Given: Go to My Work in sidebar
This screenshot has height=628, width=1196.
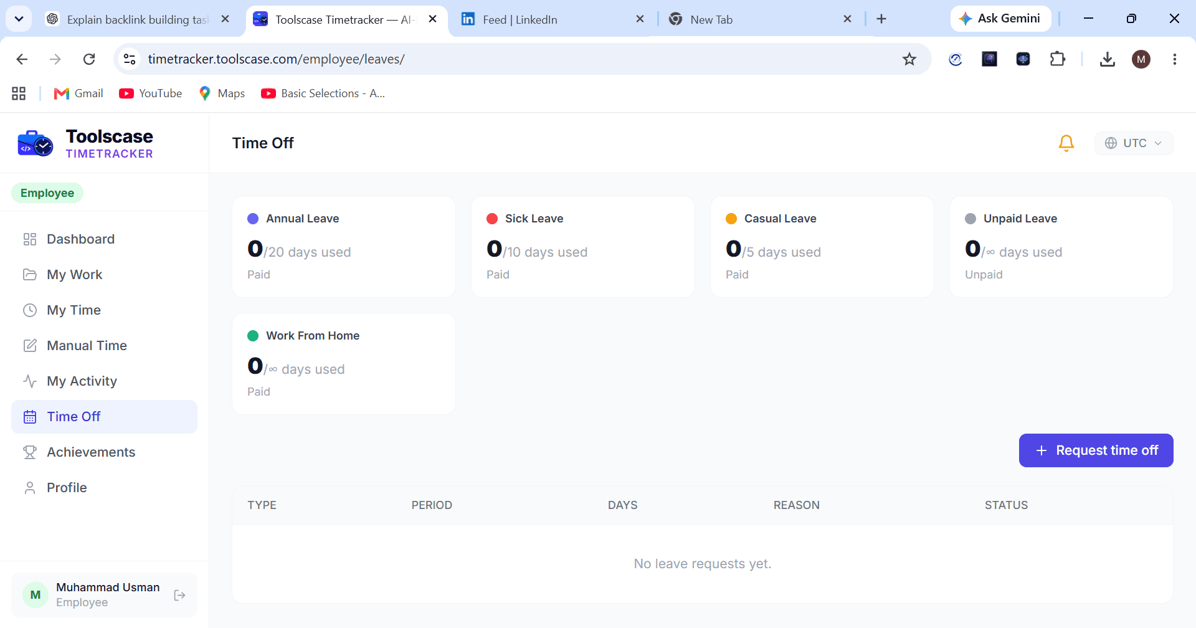Looking at the screenshot, I should click(104, 275).
